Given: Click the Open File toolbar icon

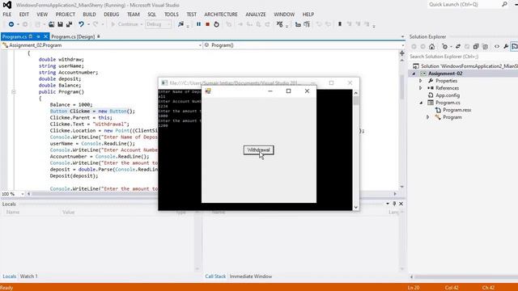Looking at the screenshot, I should pyautogui.click(x=51, y=24).
